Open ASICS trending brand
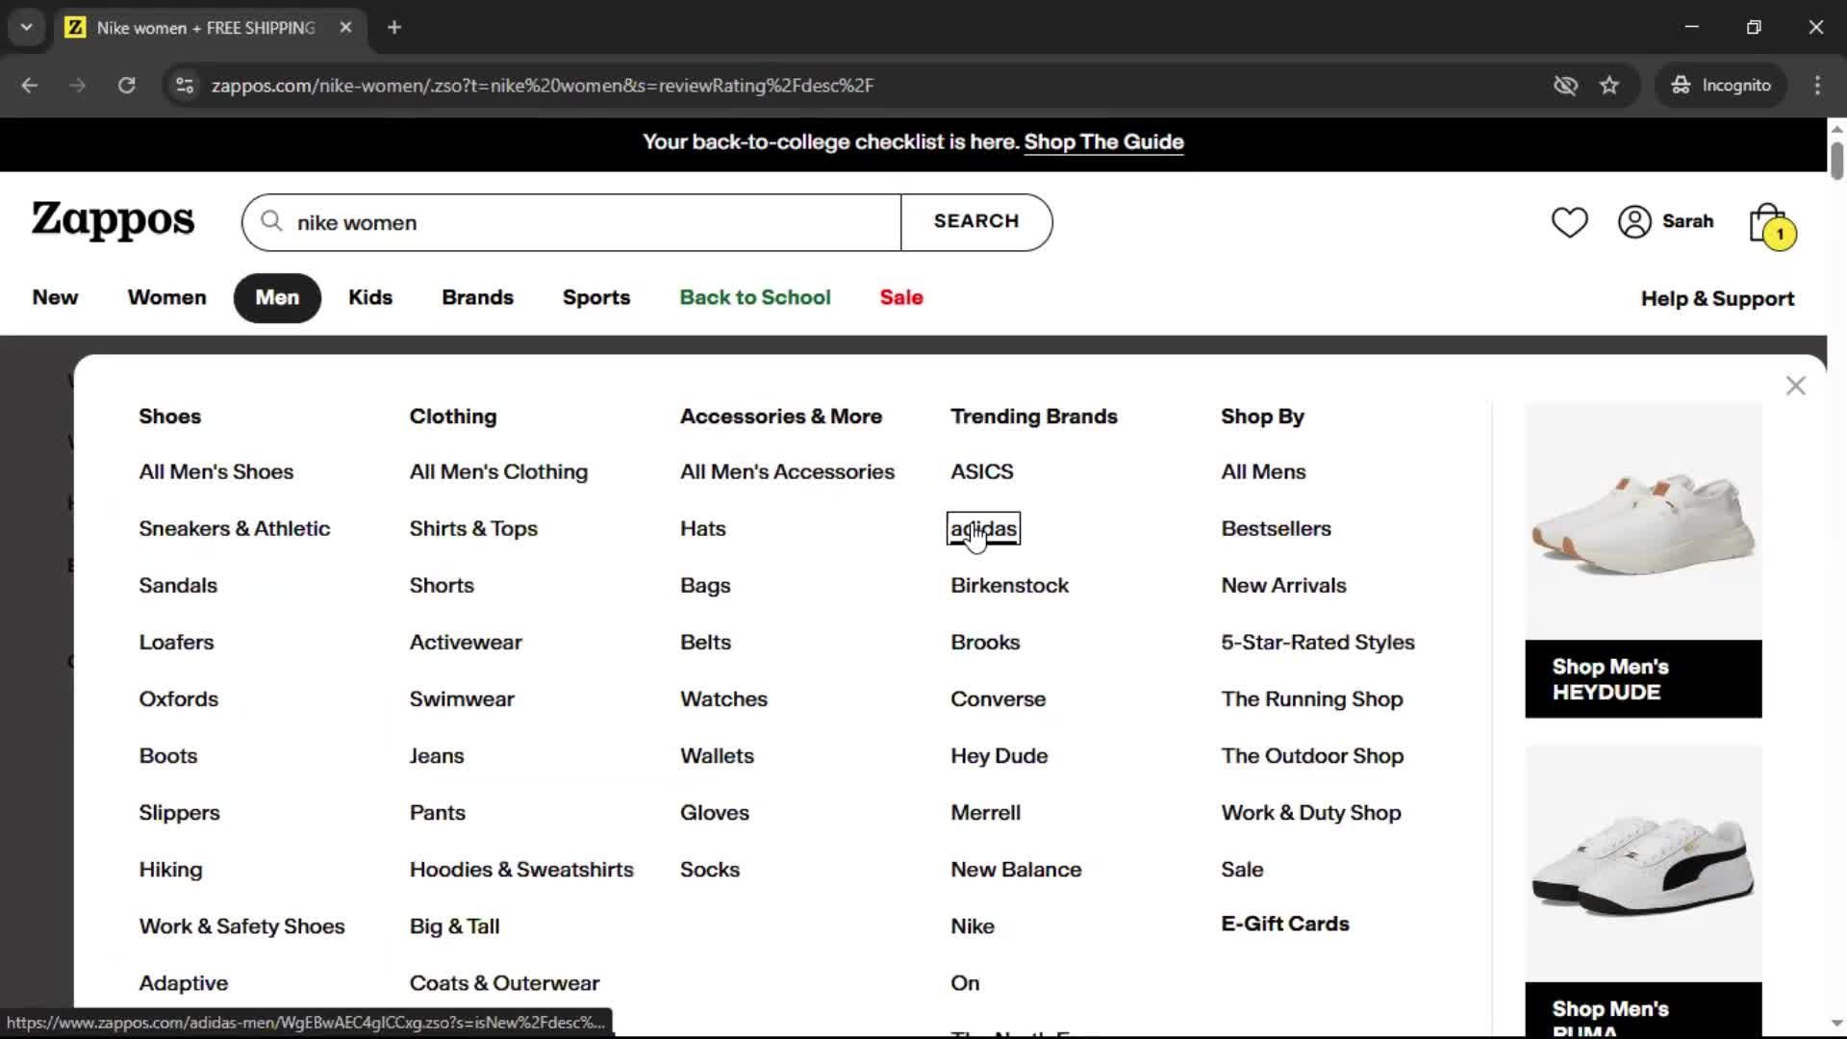The image size is (1847, 1039). click(982, 471)
